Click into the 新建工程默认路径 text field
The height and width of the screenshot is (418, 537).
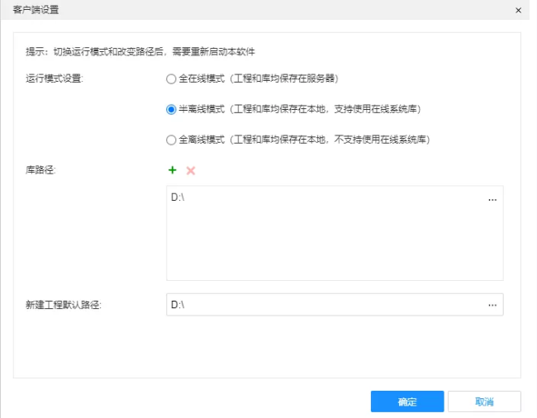[x=322, y=305]
